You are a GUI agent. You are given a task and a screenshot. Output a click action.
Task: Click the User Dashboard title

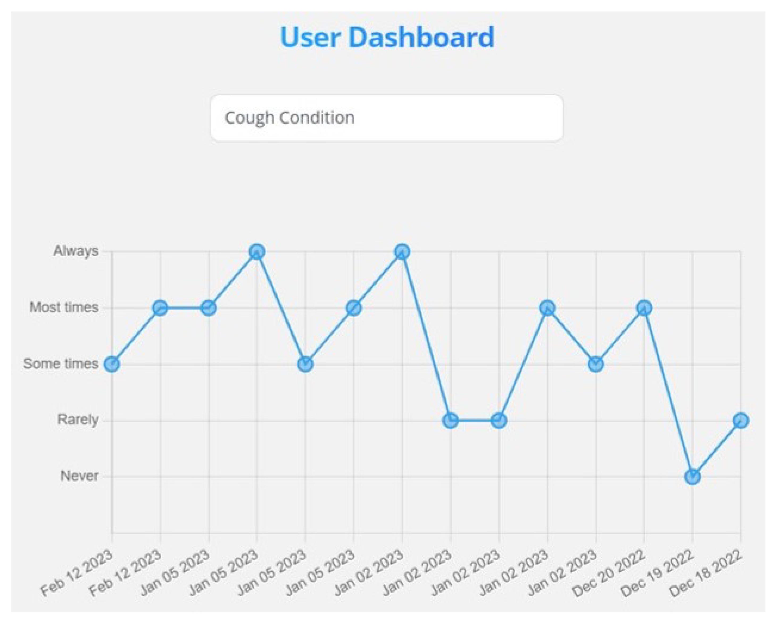[387, 38]
